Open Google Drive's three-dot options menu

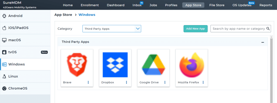tap(165, 82)
